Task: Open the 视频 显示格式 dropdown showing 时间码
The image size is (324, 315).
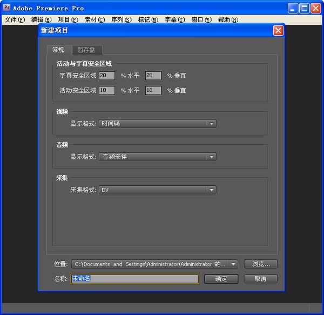Action: (158, 124)
